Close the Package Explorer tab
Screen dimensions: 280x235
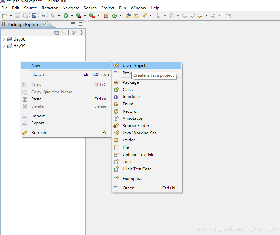tap(45, 24)
